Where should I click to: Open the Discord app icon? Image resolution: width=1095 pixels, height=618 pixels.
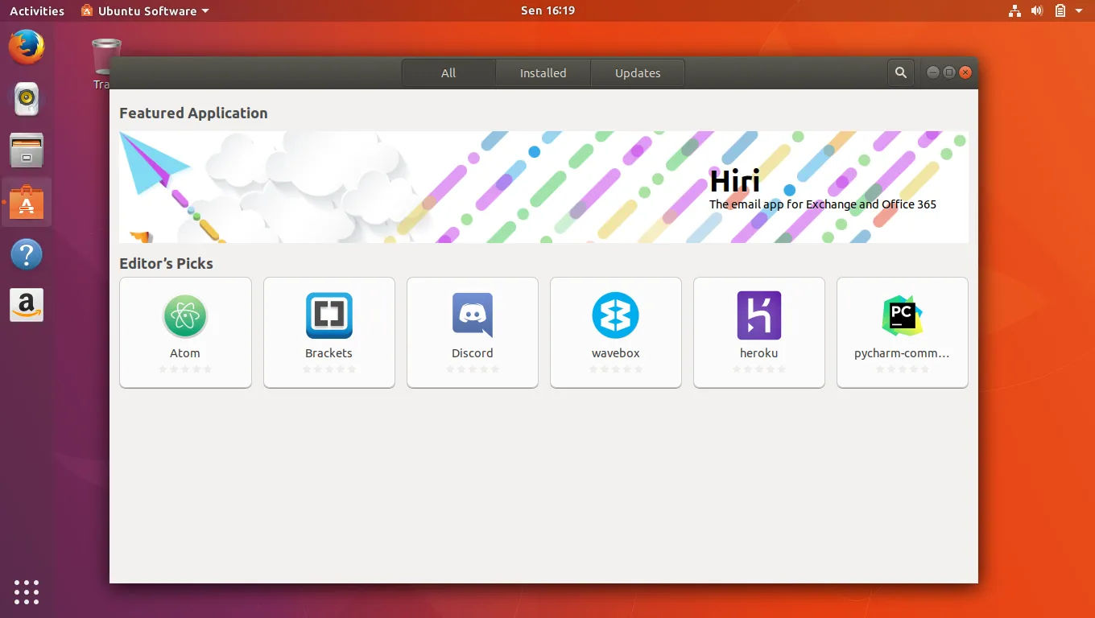click(x=472, y=315)
